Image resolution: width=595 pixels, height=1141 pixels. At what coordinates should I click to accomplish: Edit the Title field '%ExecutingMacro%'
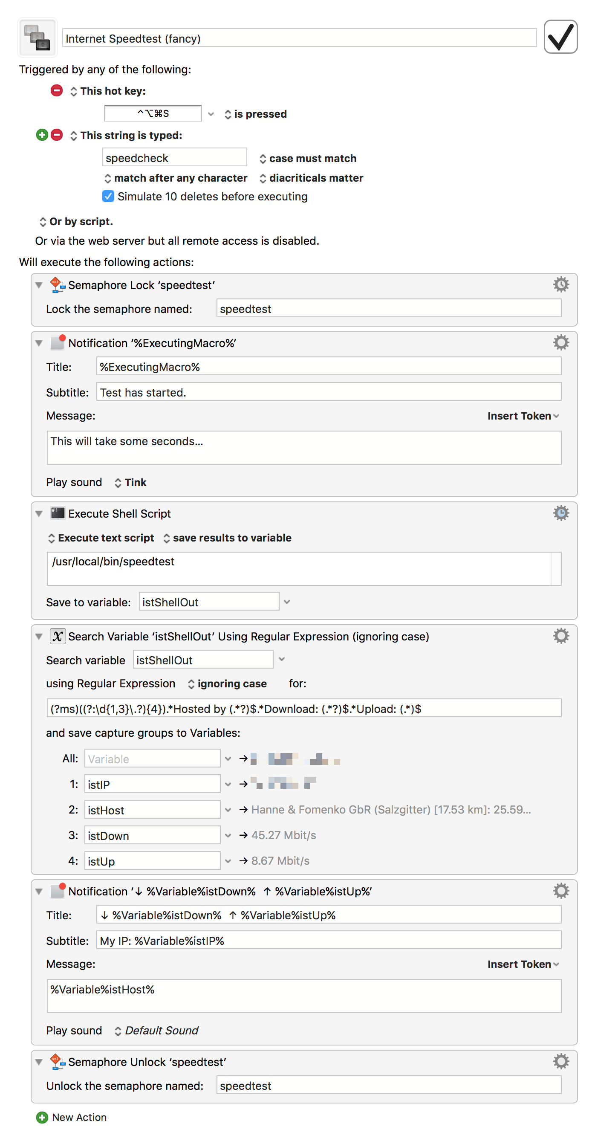(x=329, y=367)
